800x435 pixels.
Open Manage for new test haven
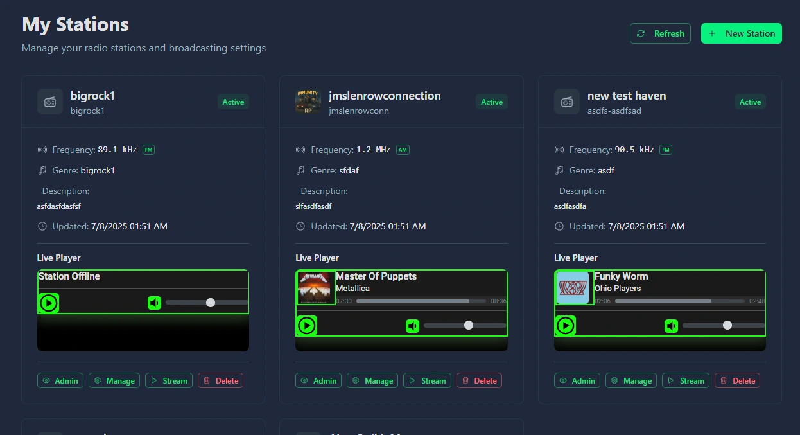[x=631, y=380]
